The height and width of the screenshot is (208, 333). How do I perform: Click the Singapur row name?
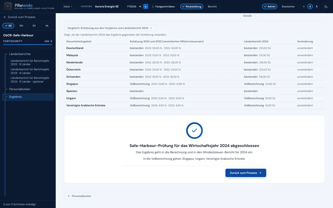point(73,84)
